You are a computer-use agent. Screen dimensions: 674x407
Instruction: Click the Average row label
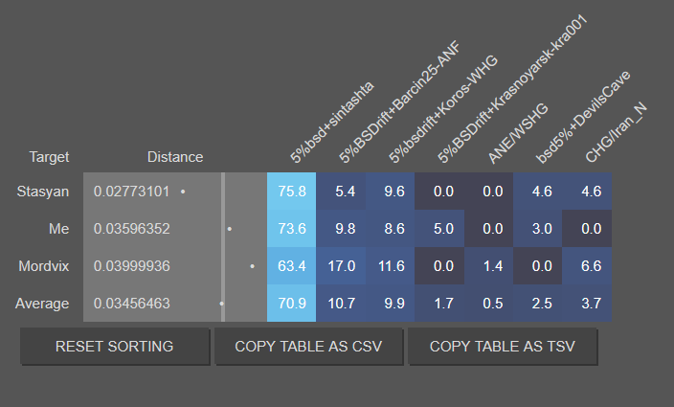42,304
